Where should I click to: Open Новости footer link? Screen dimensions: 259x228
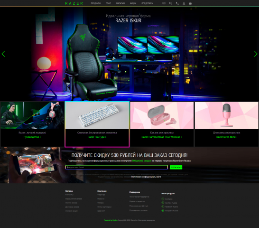101,199
